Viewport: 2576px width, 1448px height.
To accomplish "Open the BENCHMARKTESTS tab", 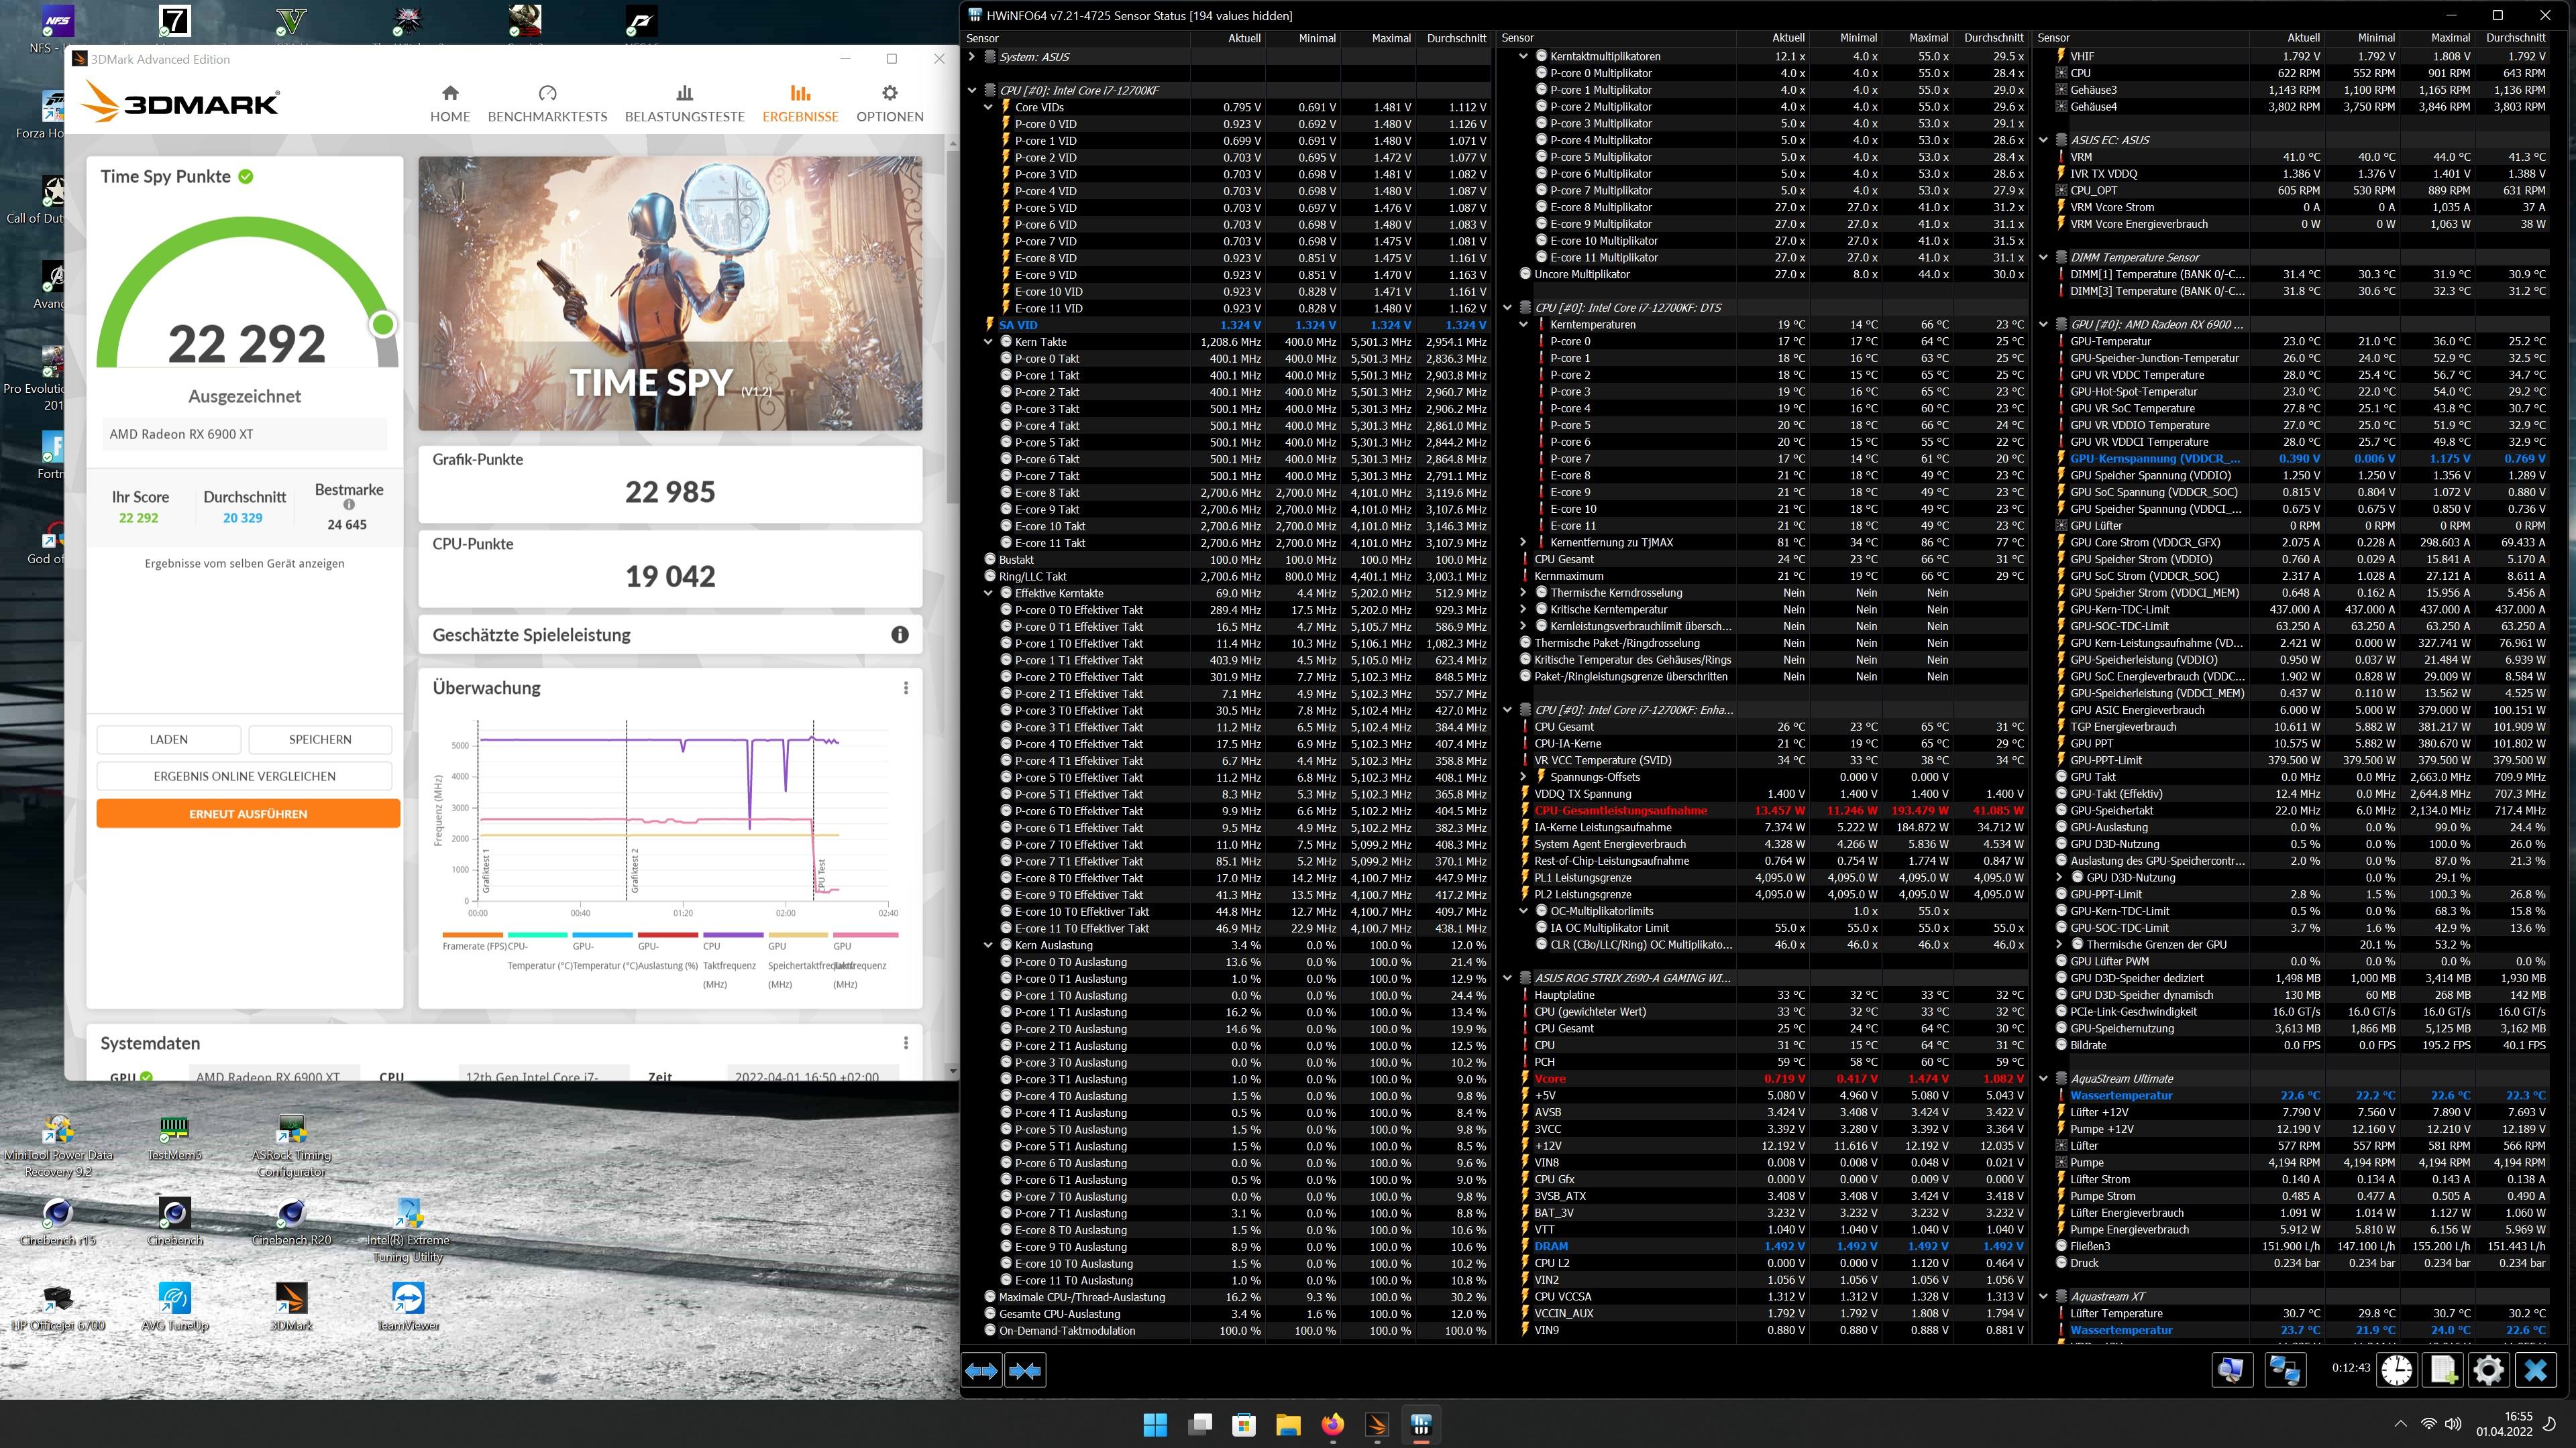I will [547, 104].
